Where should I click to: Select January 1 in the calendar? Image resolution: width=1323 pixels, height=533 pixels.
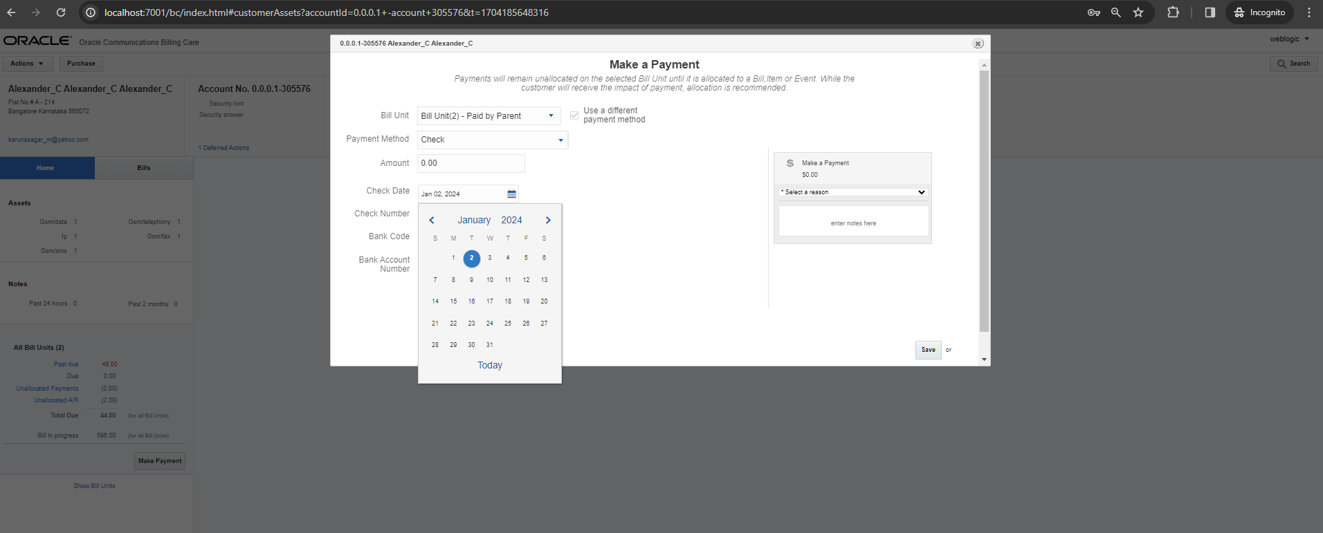pos(454,259)
